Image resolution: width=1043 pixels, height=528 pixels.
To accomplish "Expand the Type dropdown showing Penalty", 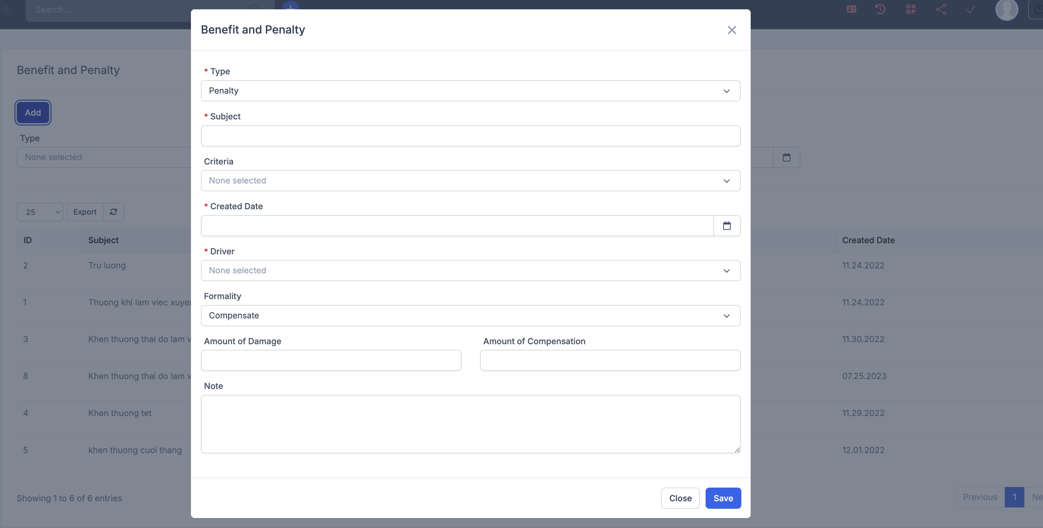I will [470, 91].
